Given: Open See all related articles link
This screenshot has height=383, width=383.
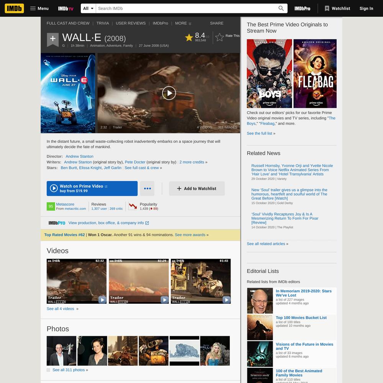Looking at the screenshot, I should tap(266, 244).
